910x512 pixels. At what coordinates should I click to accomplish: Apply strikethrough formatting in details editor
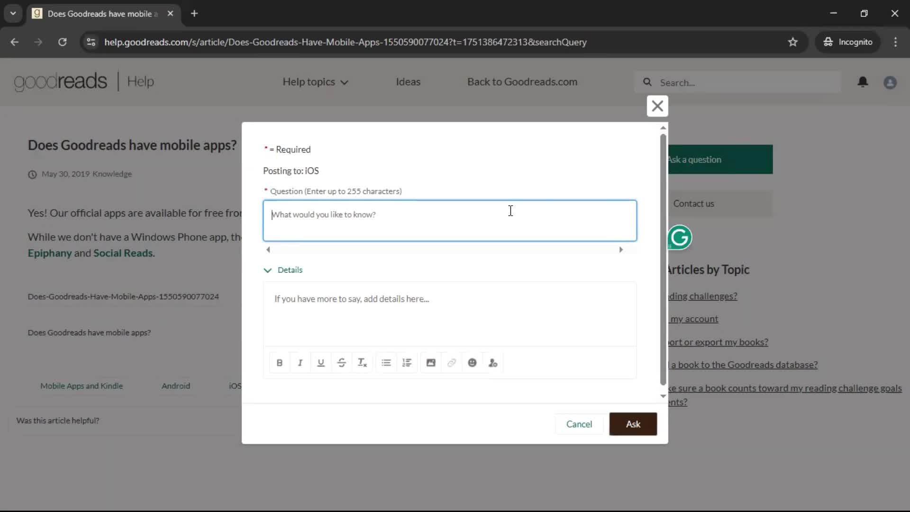pos(342,363)
